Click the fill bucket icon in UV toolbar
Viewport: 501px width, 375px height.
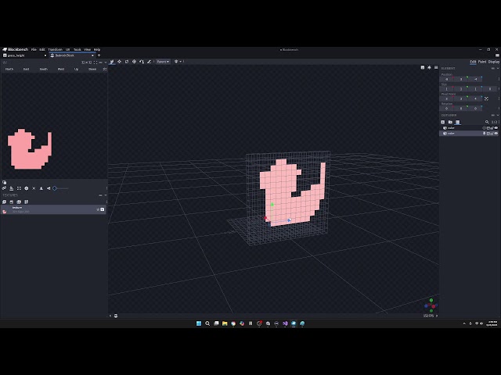coord(12,188)
